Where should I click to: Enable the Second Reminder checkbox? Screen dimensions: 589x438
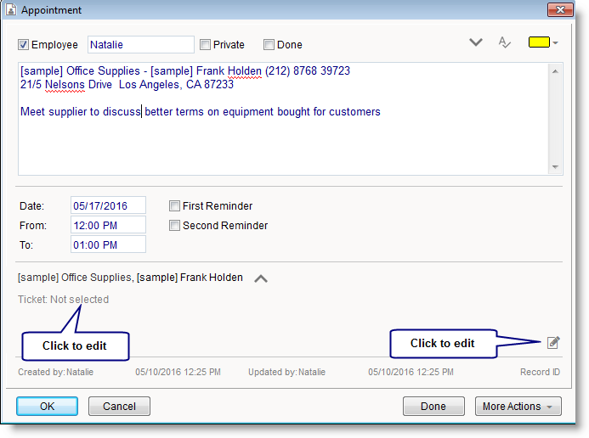coord(175,226)
